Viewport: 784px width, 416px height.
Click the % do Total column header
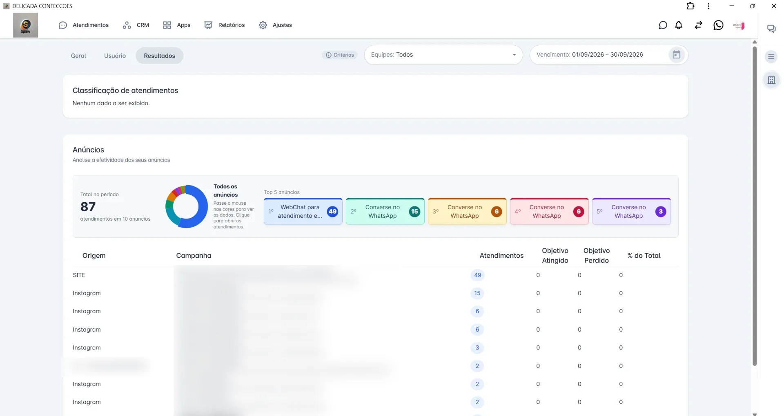point(644,256)
